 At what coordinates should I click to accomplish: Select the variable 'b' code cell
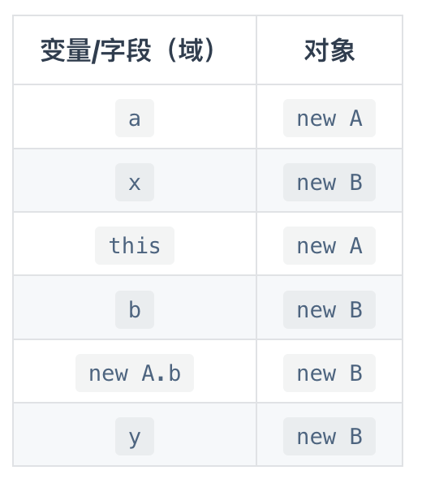pos(135,310)
